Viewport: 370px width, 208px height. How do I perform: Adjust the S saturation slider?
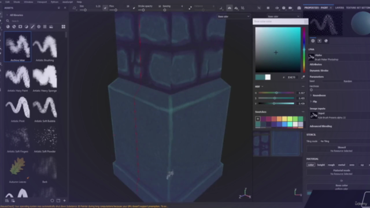(276, 98)
